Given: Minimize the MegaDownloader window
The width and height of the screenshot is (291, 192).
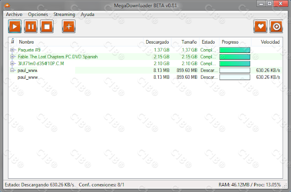Looking at the screenshot, I should [261, 4].
